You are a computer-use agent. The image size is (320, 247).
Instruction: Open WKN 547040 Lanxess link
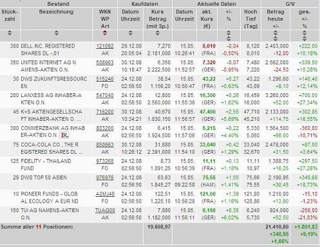(105, 95)
